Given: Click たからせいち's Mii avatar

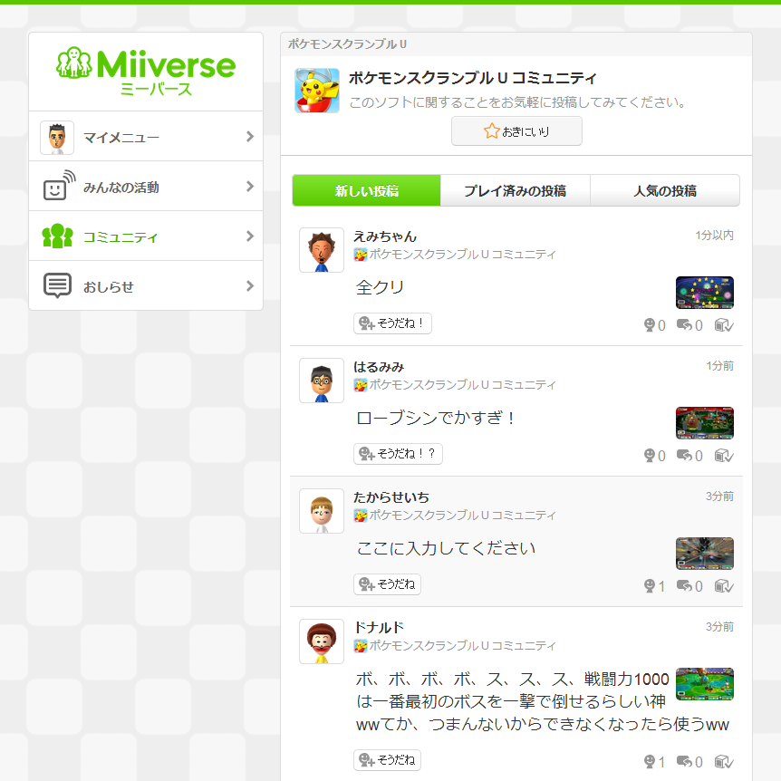Looking at the screenshot, I should [322, 511].
